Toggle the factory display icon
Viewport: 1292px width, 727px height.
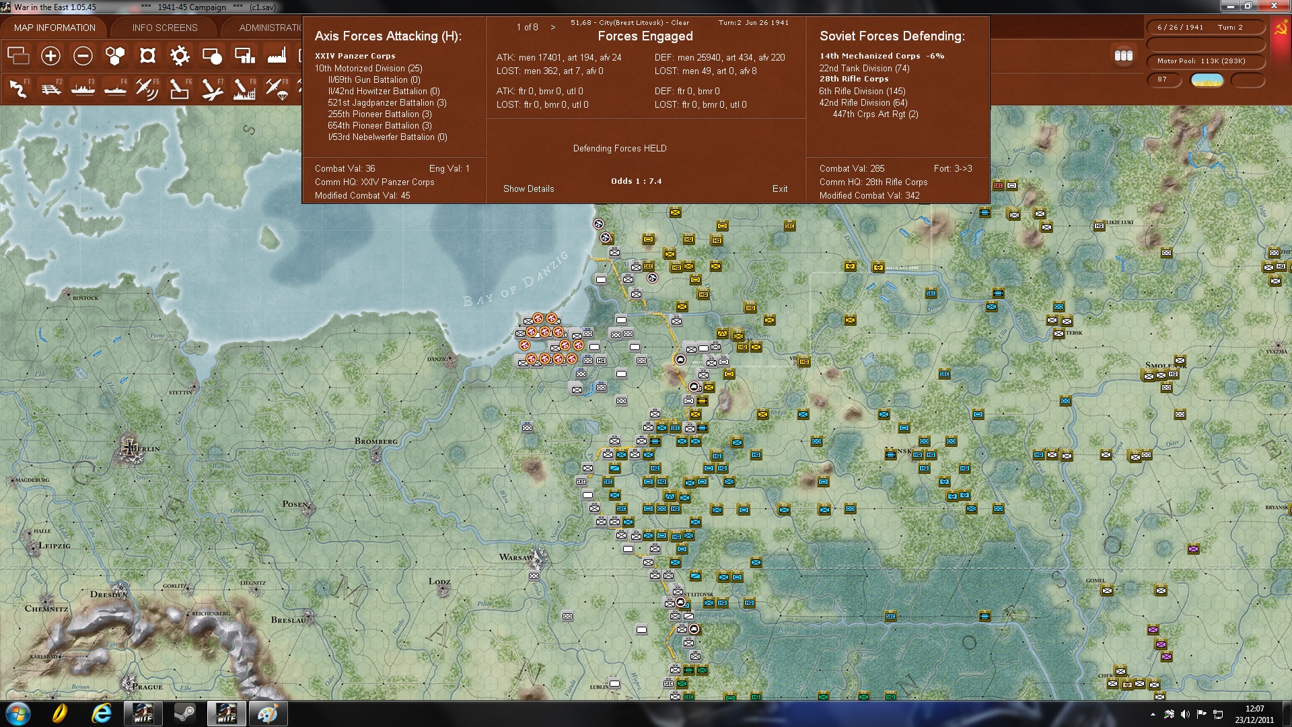click(x=277, y=56)
